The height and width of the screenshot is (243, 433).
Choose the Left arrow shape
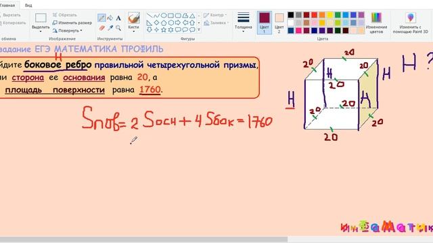pyautogui.click(x=185, y=22)
